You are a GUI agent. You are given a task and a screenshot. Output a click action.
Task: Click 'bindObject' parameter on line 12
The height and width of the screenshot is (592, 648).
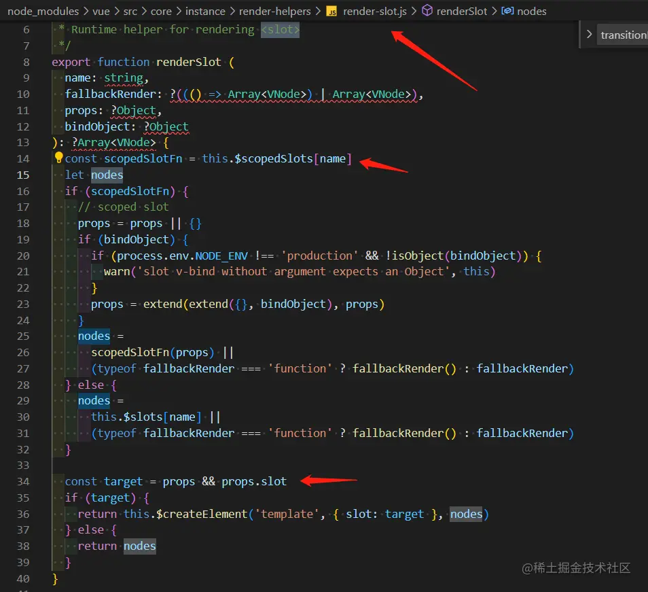(98, 126)
